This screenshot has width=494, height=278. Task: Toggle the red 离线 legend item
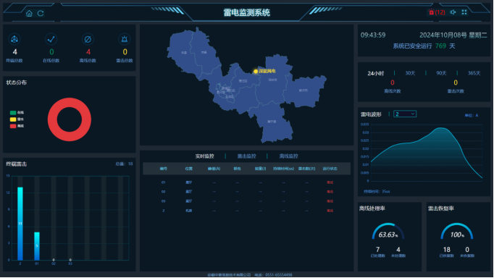coord(17,126)
